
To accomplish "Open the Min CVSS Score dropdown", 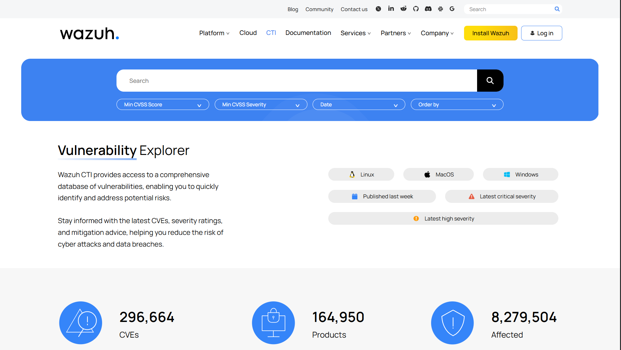I will [x=163, y=104].
